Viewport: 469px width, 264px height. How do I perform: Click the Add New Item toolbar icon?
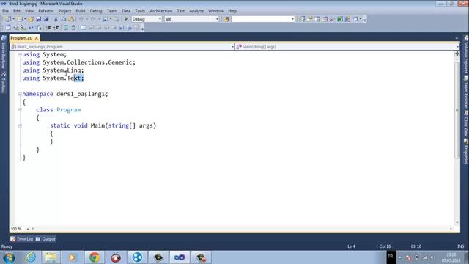(20, 19)
